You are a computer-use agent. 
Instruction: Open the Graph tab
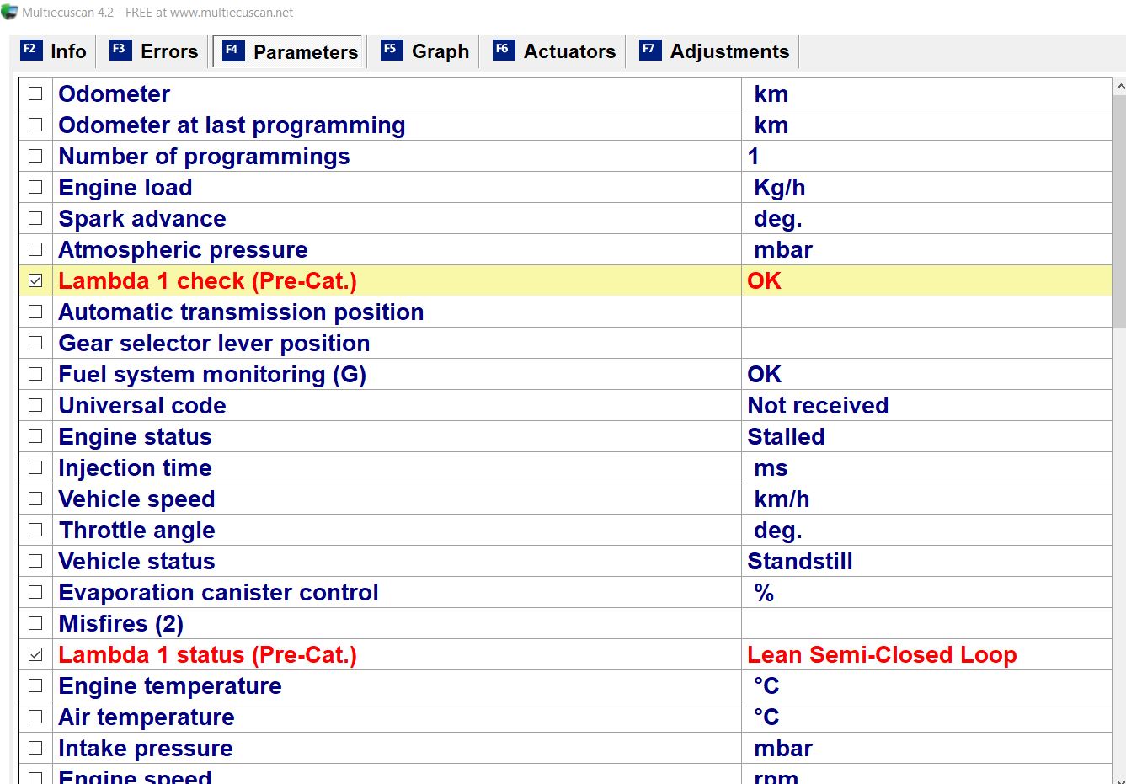click(425, 51)
